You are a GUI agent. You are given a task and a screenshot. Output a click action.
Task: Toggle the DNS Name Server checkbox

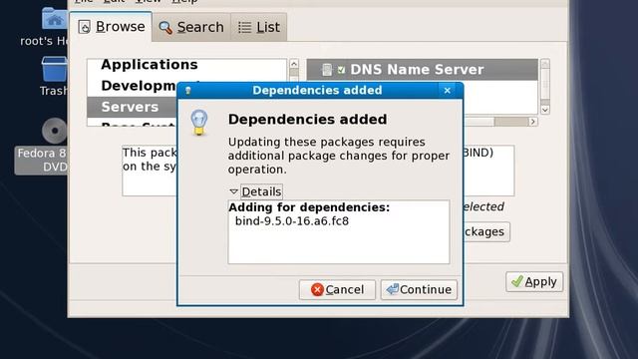click(x=341, y=70)
